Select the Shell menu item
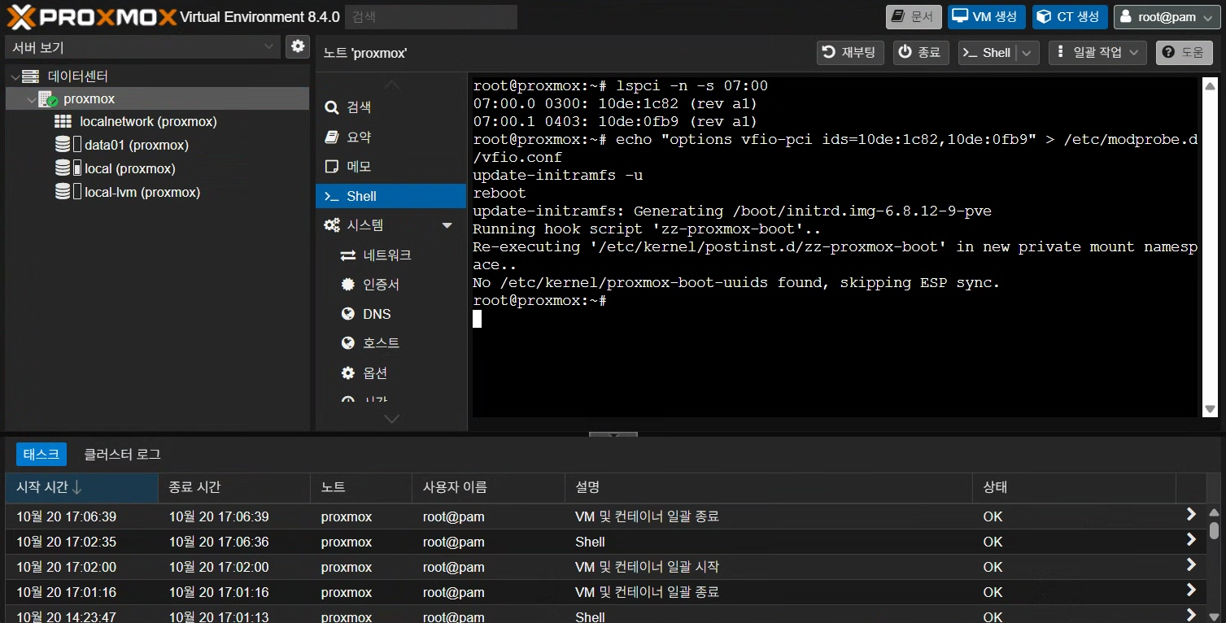The width and height of the screenshot is (1226, 623). (391, 196)
